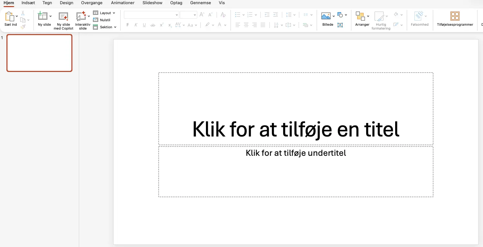Insert a text box with A icon
Screen dimensions: 483x247
click(340, 25)
